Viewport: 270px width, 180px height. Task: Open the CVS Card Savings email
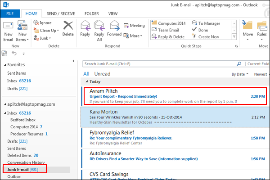[175, 175]
